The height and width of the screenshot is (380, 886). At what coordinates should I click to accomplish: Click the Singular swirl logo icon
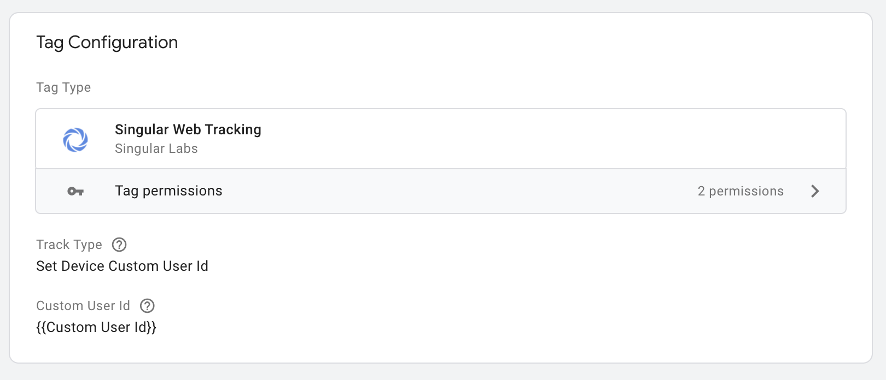click(x=75, y=140)
